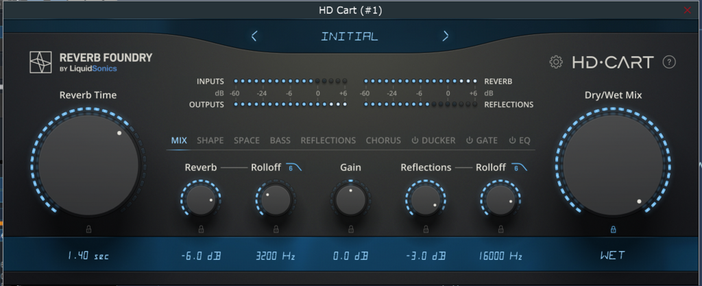Go to next preset with right chevron

446,36
